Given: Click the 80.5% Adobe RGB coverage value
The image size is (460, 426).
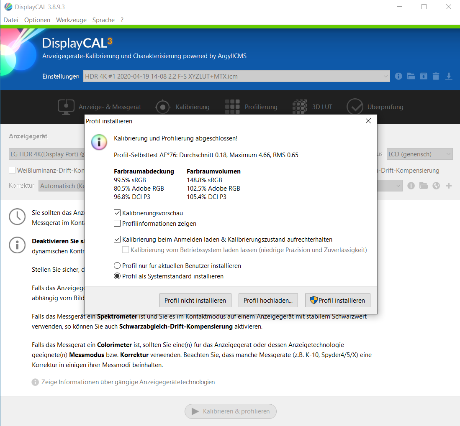Looking at the screenshot, I should click(139, 189).
